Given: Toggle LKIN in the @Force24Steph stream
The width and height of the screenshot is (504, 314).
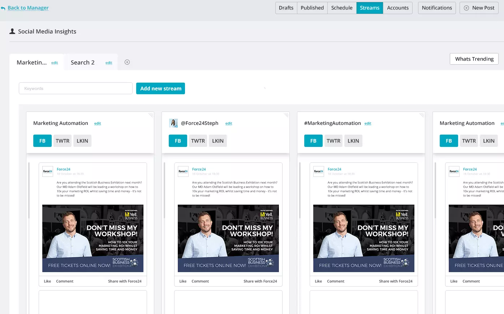Looking at the screenshot, I should click(218, 141).
